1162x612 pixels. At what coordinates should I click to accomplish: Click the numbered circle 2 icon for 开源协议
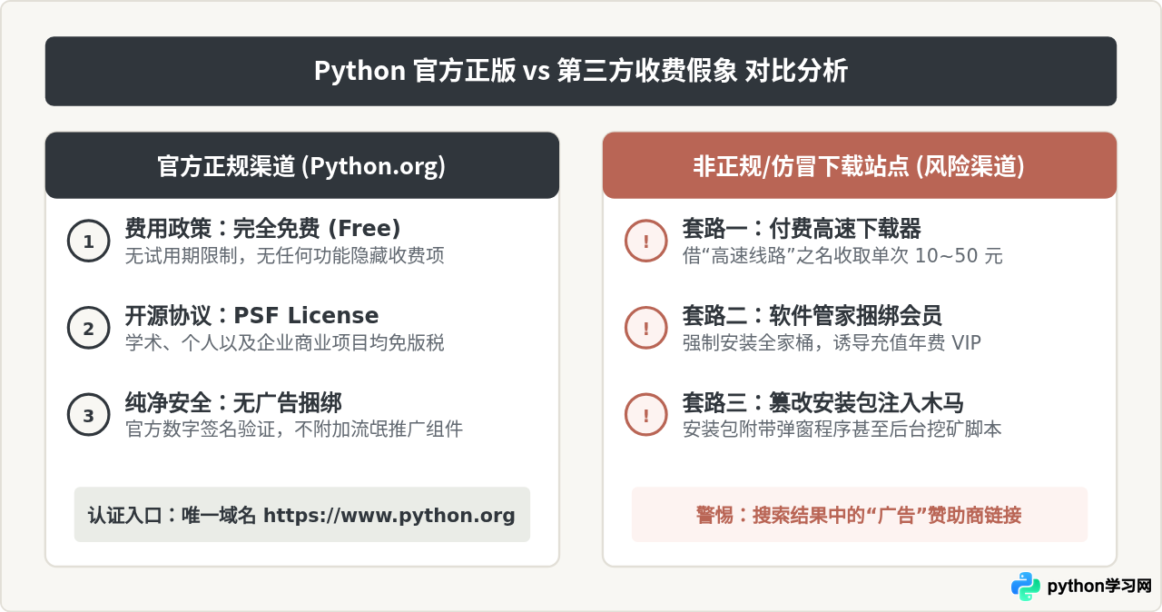[x=88, y=329]
